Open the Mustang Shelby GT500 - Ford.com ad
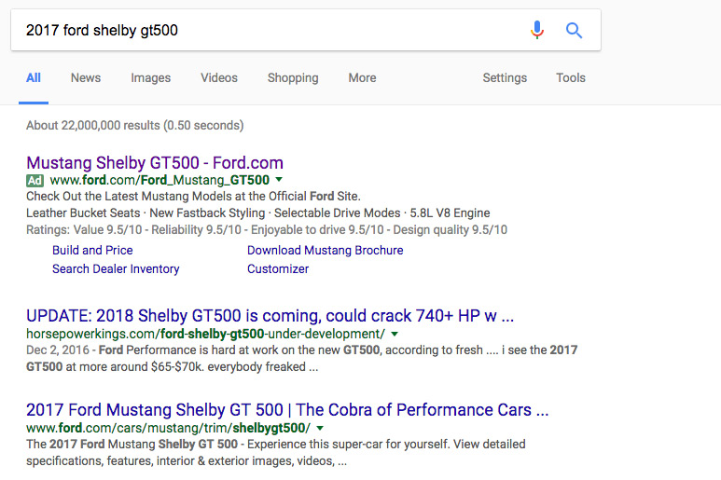 (x=155, y=162)
